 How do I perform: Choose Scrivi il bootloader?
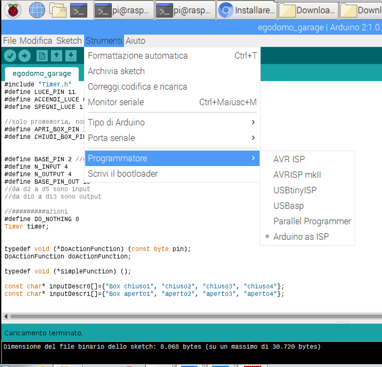pos(172,174)
